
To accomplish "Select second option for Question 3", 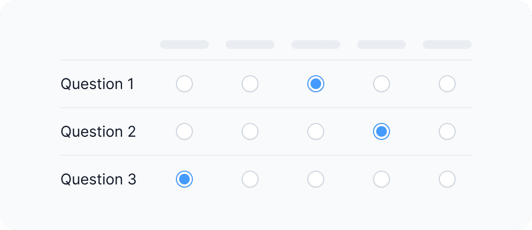I will coord(250,179).
